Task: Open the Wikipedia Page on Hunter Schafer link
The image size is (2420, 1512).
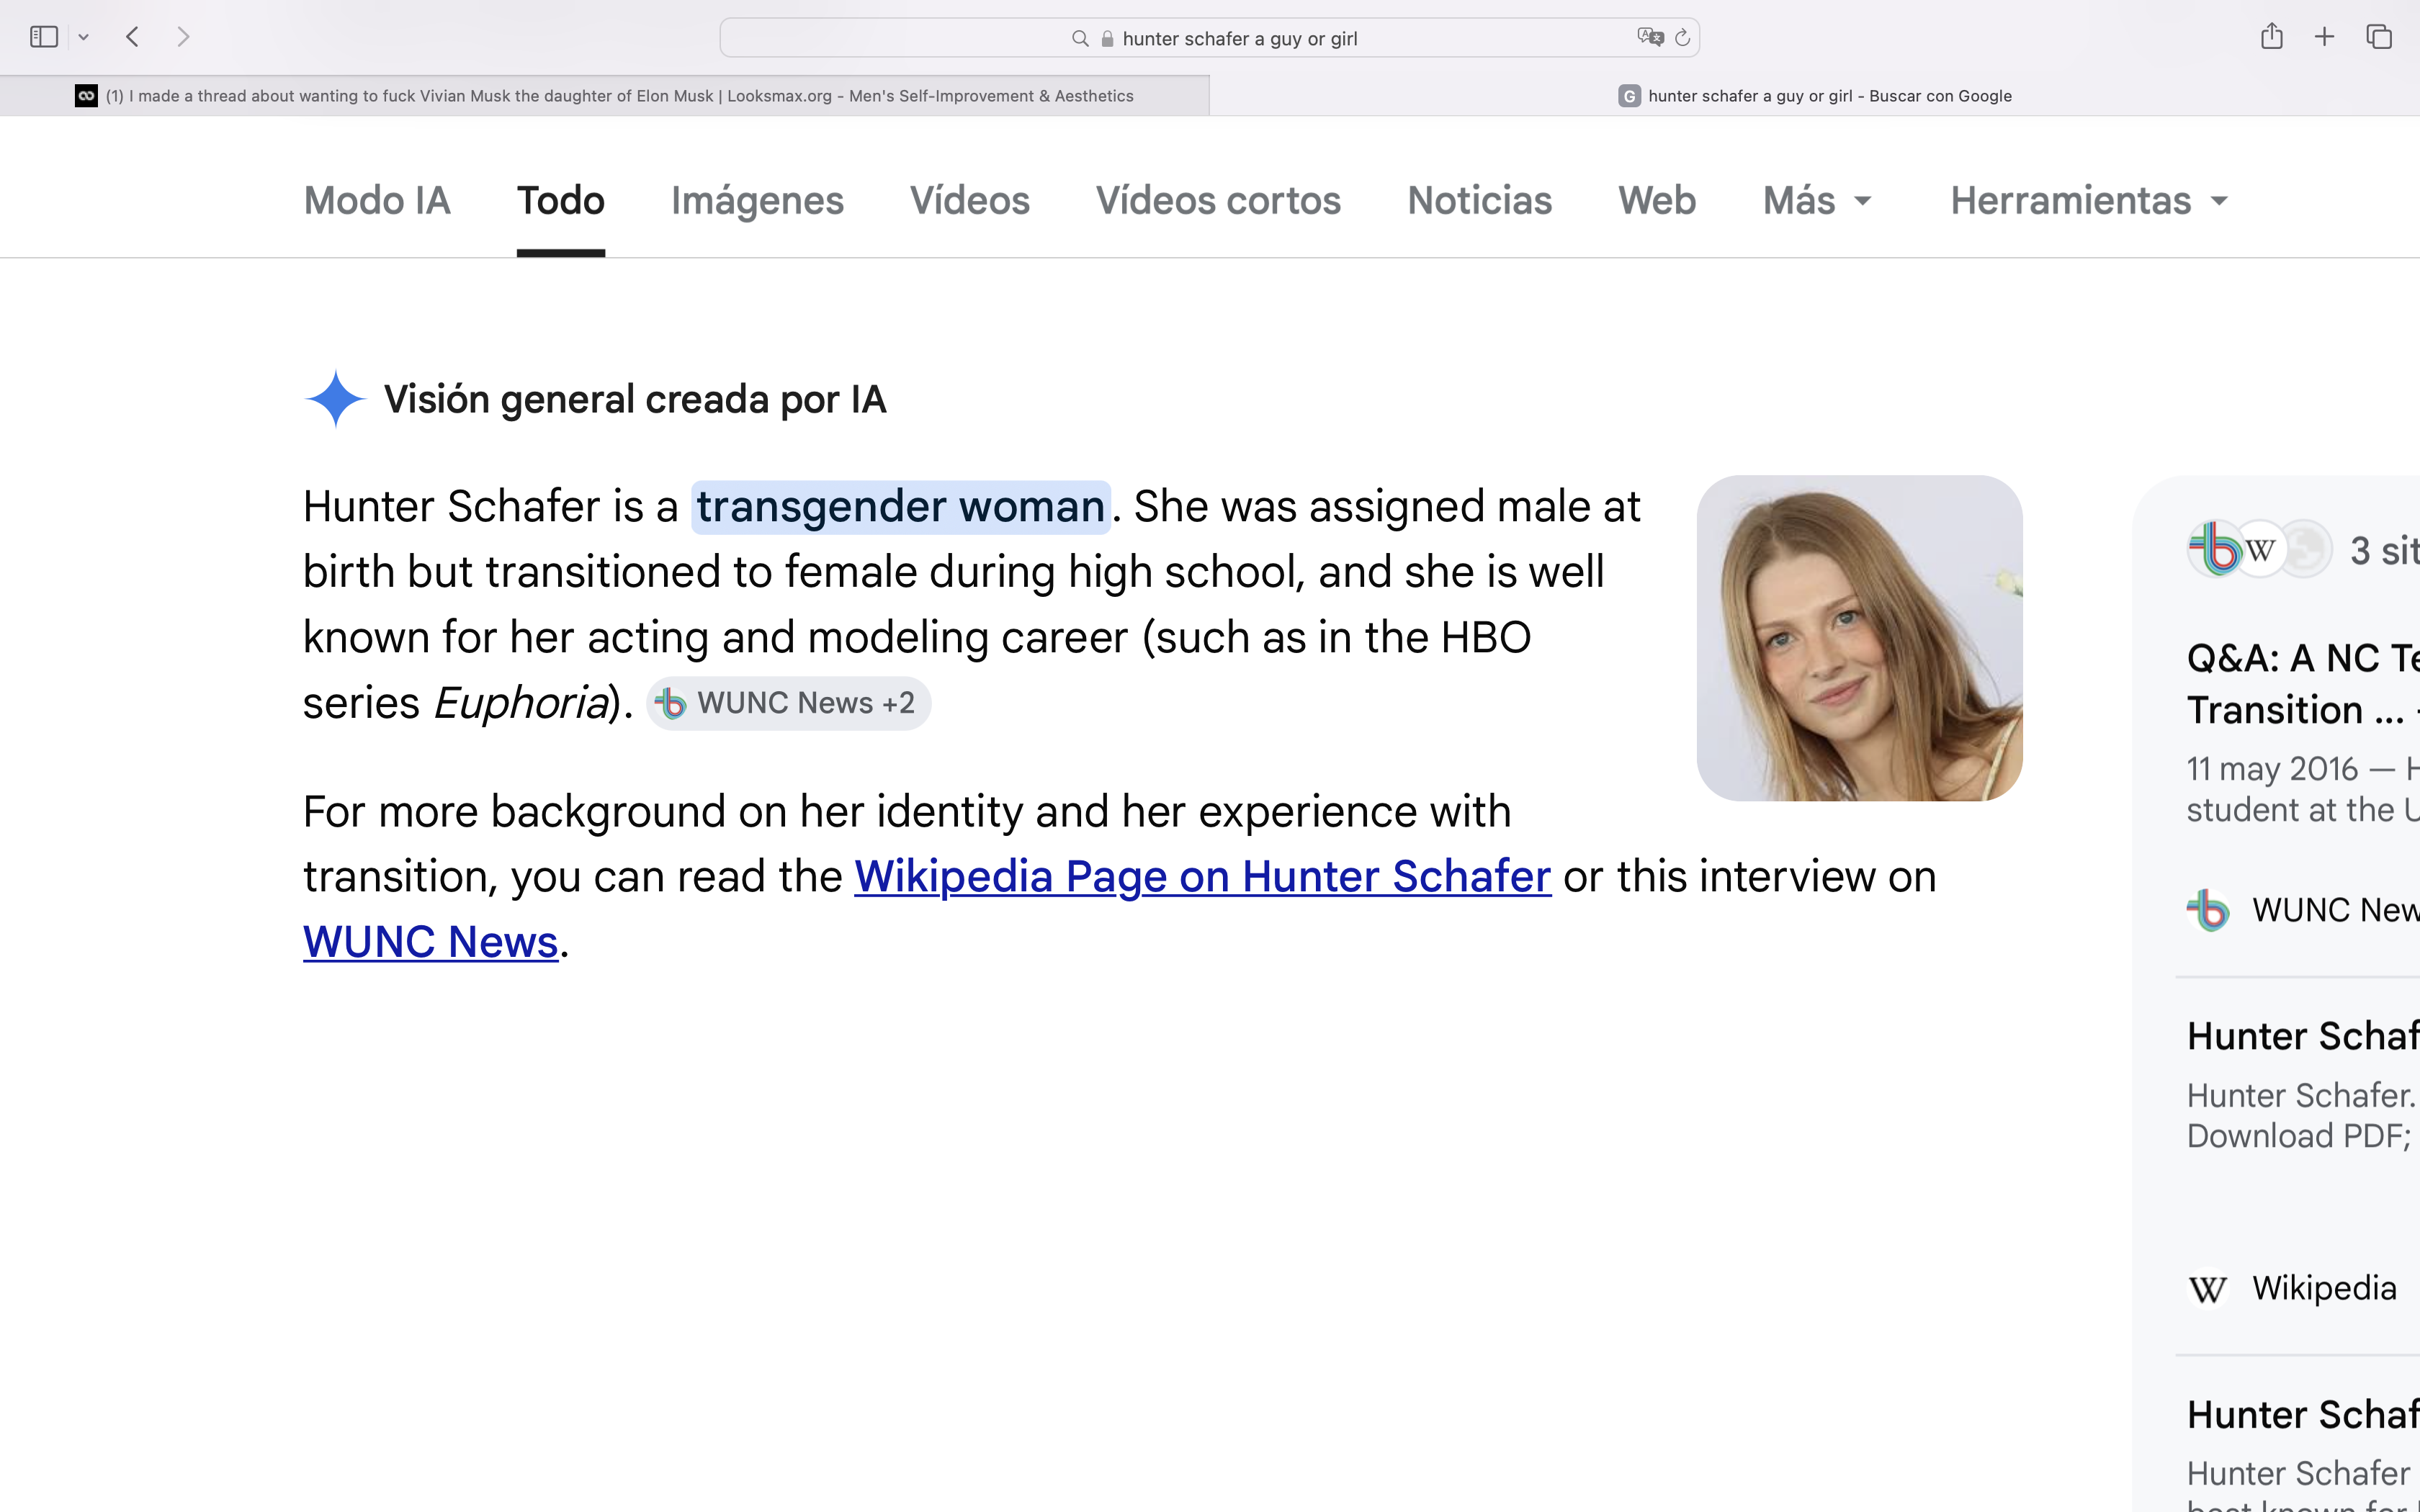Action: (1202, 877)
